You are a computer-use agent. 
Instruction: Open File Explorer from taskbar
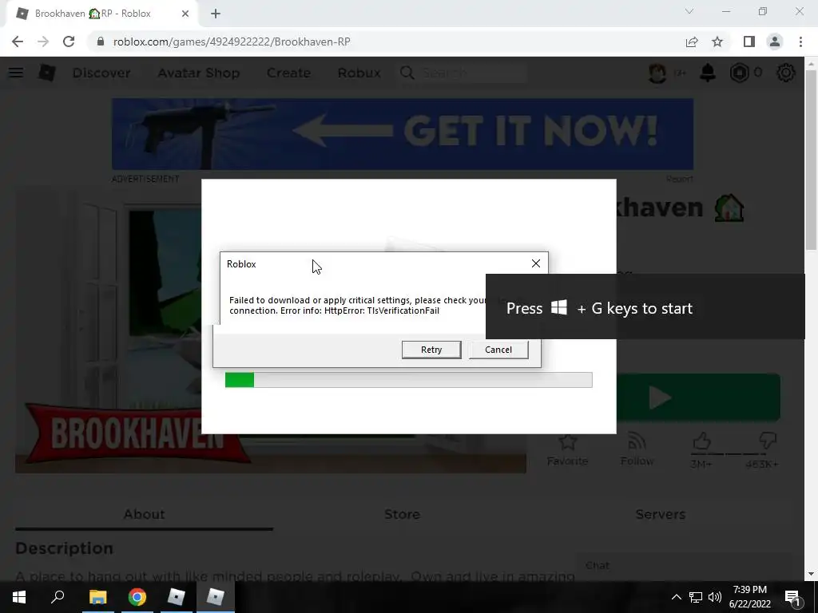[97, 597]
